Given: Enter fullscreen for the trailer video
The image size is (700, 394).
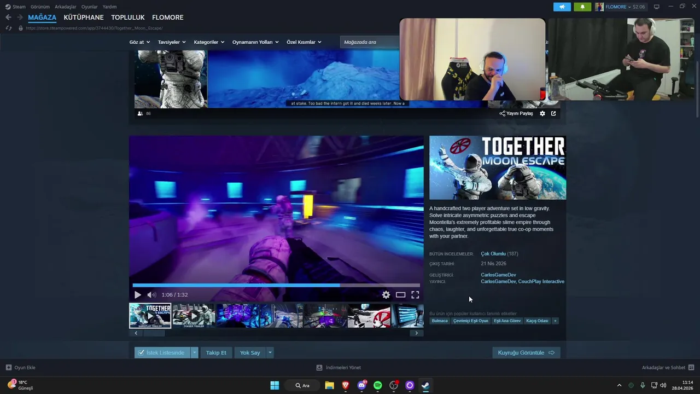Looking at the screenshot, I should pos(415,294).
